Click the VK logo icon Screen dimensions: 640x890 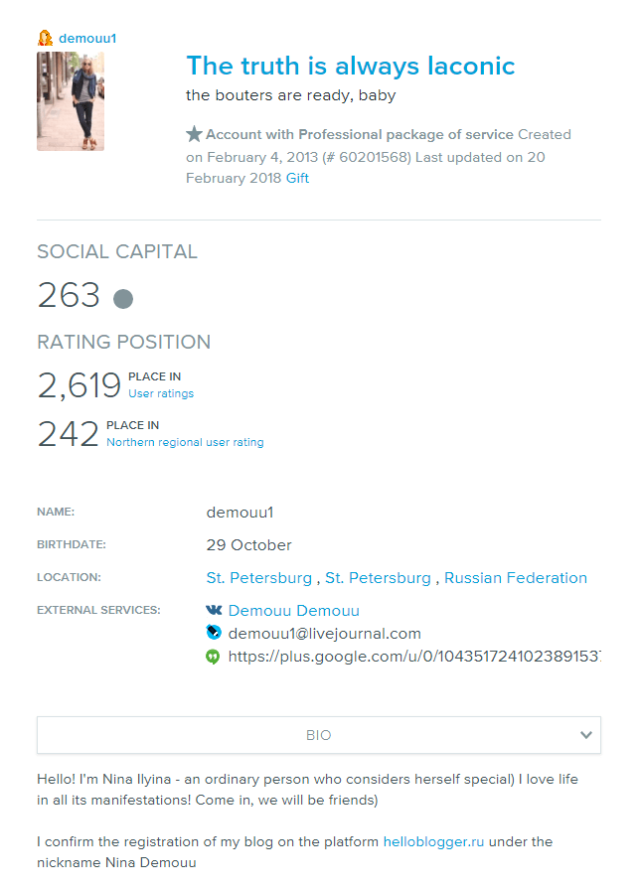[x=214, y=610]
